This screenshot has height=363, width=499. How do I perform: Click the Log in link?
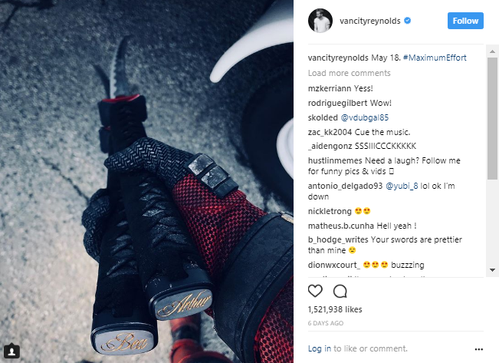coord(319,348)
